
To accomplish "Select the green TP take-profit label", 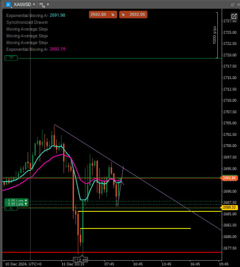I will tap(11, 58).
